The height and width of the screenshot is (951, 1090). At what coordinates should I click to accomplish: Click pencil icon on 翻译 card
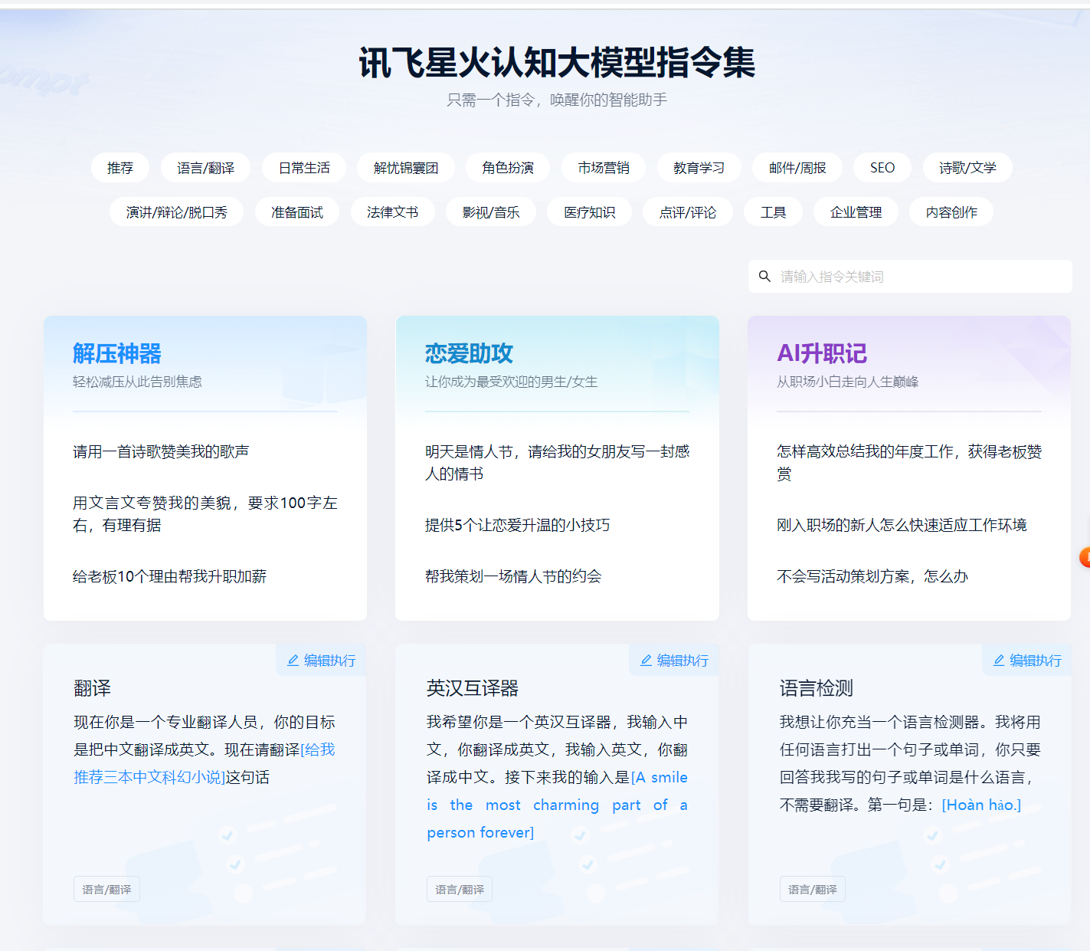(293, 661)
